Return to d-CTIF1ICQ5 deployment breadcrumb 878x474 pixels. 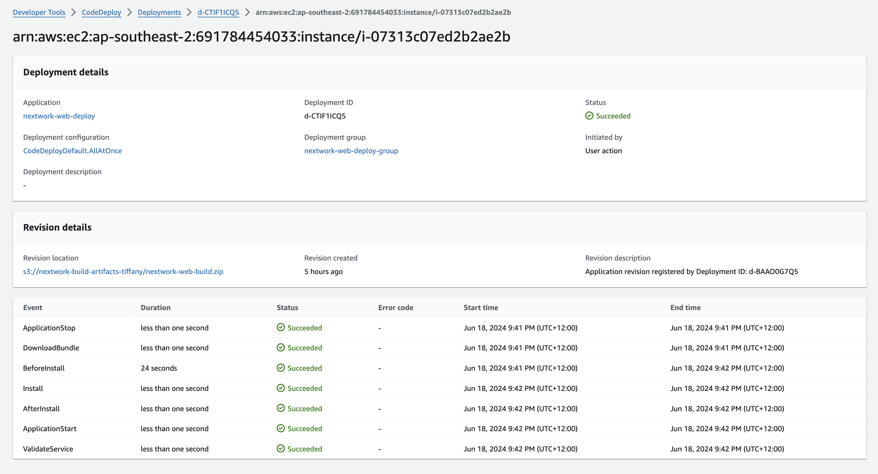coord(218,12)
